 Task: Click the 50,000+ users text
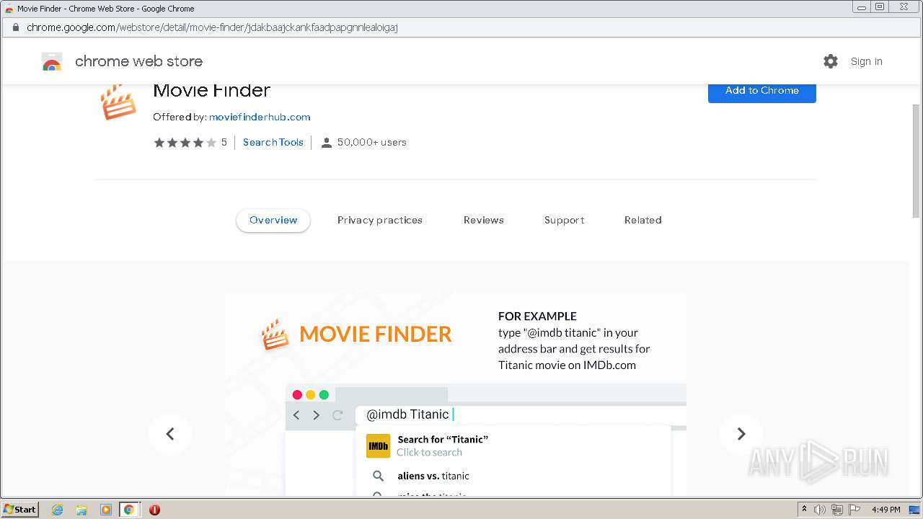(x=372, y=143)
